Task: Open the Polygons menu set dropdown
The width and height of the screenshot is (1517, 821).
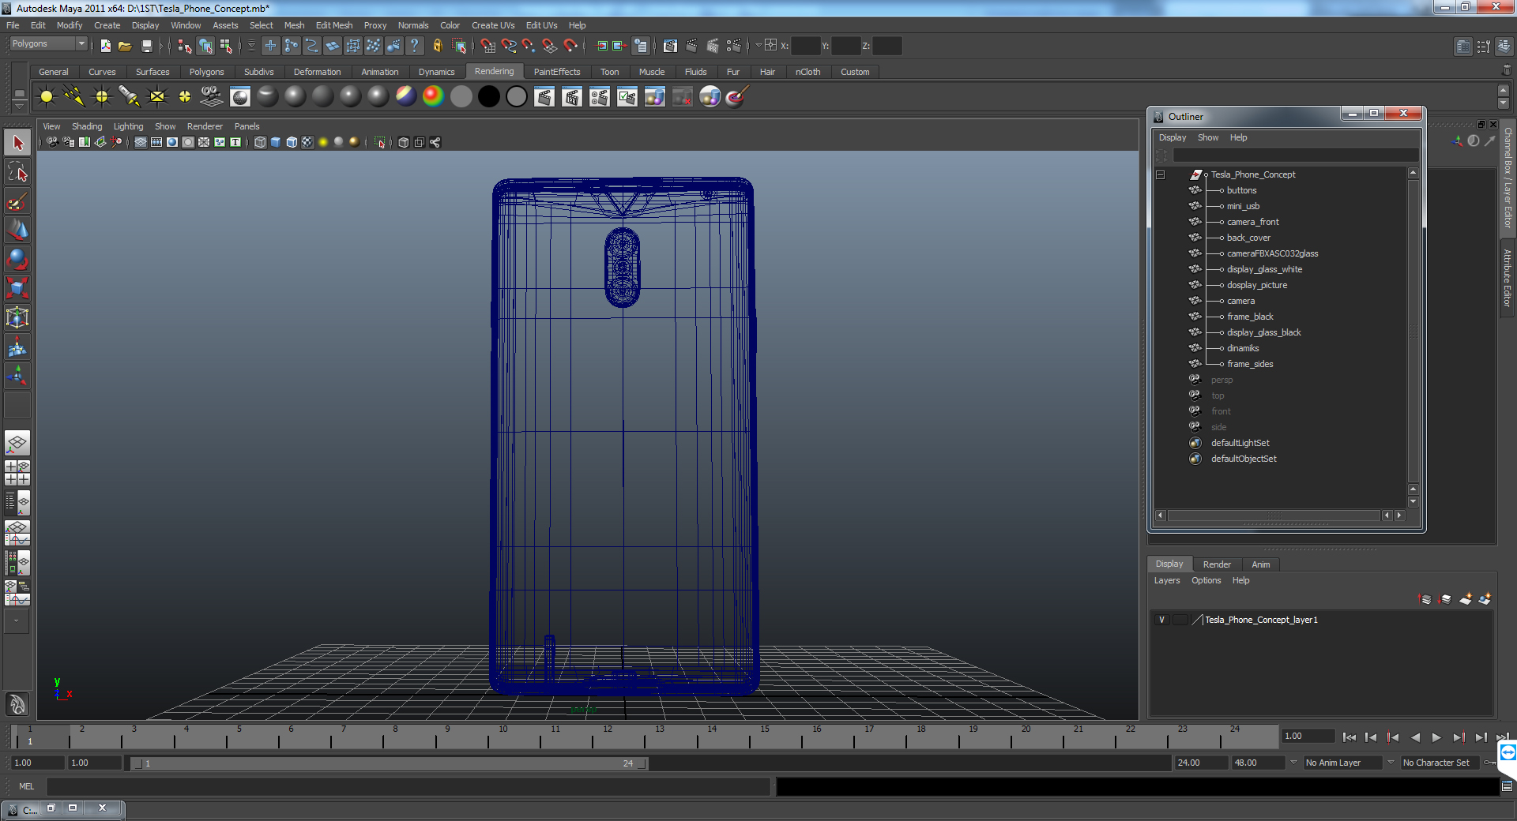Action: coord(48,44)
